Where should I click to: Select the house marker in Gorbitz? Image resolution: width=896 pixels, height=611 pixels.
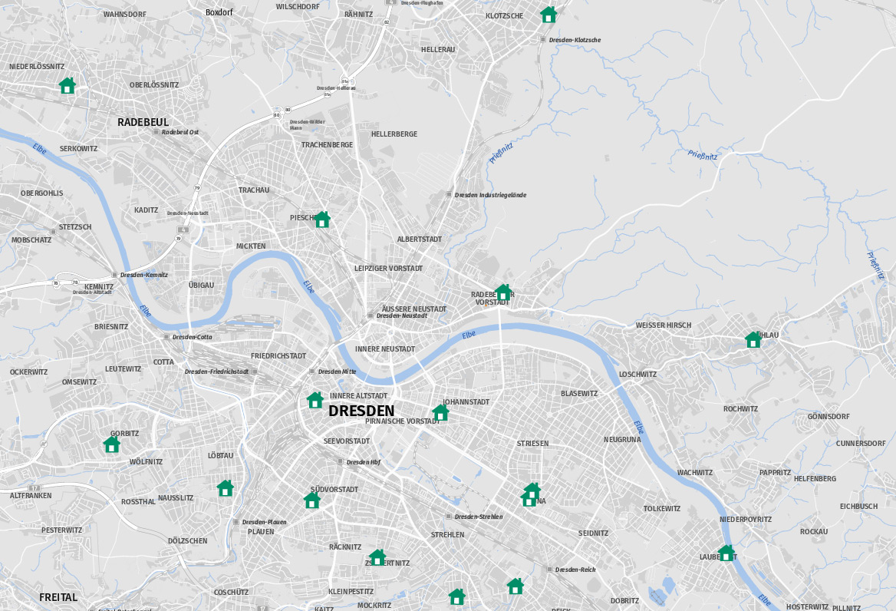click(x=111, y=444)
